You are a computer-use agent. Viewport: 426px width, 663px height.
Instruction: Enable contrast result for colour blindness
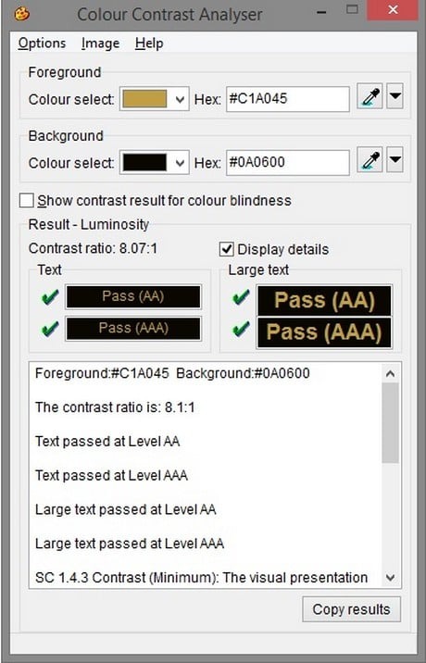pyautogui.click(x=27, y=200)
